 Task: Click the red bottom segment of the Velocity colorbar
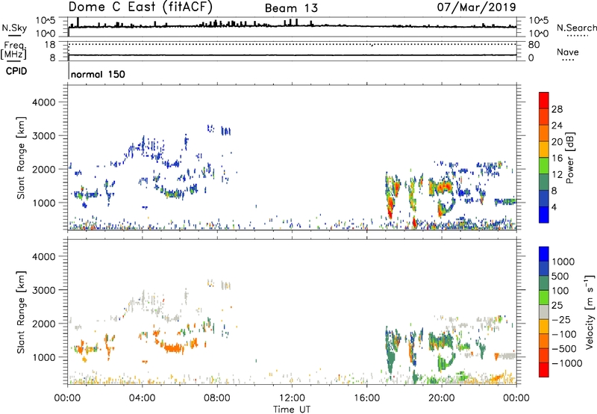(544, 370)
